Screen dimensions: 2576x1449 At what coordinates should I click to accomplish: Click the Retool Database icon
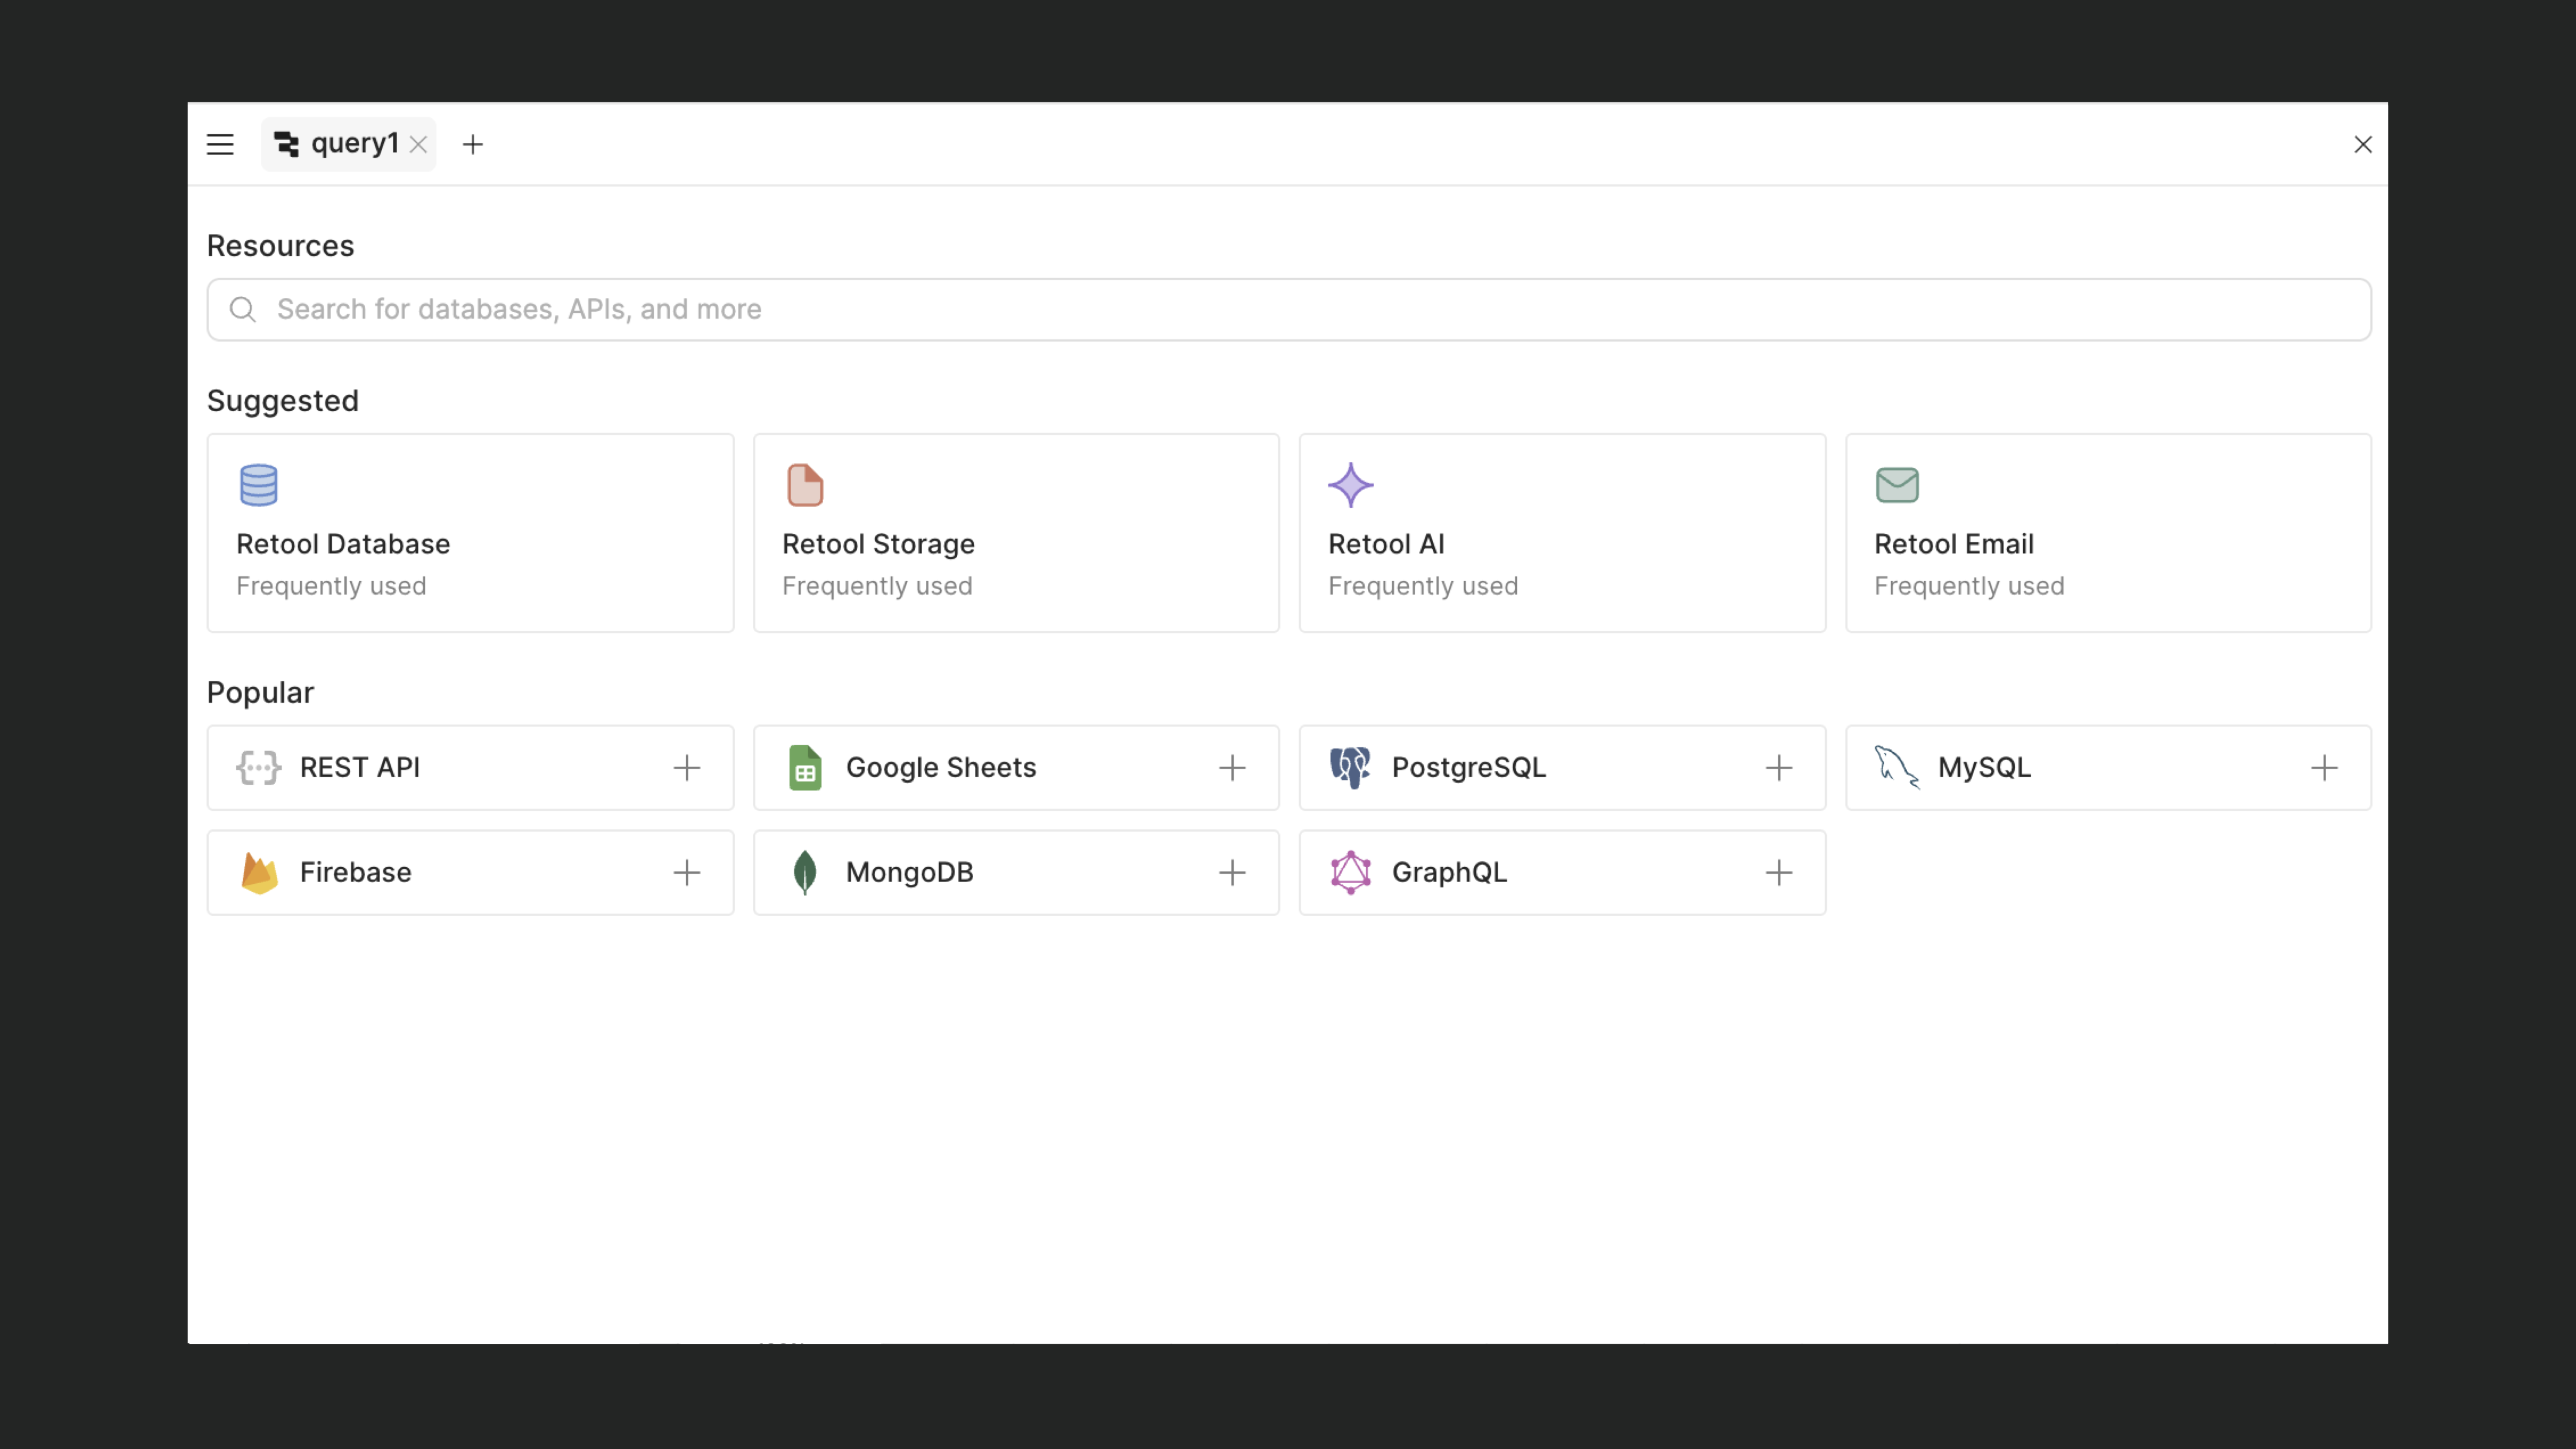click(x=258, y=485)
